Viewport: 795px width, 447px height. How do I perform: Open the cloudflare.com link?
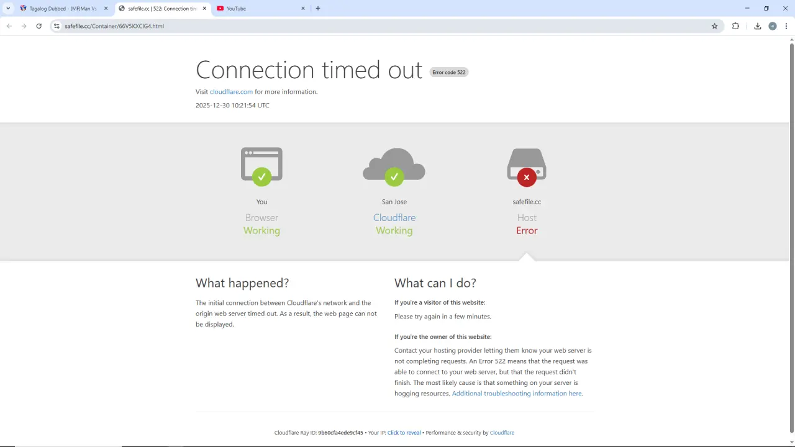coord(231,92)
